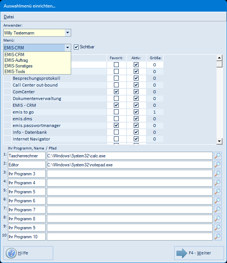Uncheck Aktiv for Call Center out-bound
This screenshot has height=263, width=227.
click(136, 85)
